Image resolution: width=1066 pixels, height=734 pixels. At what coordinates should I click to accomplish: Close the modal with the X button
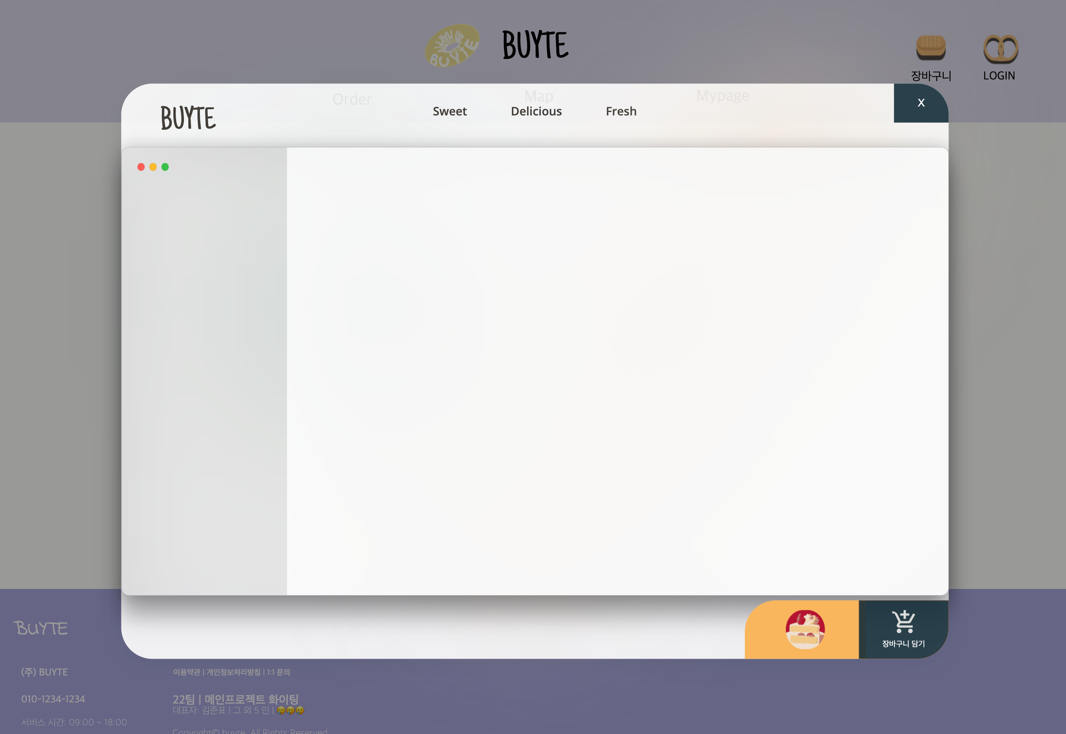point(921,103)
